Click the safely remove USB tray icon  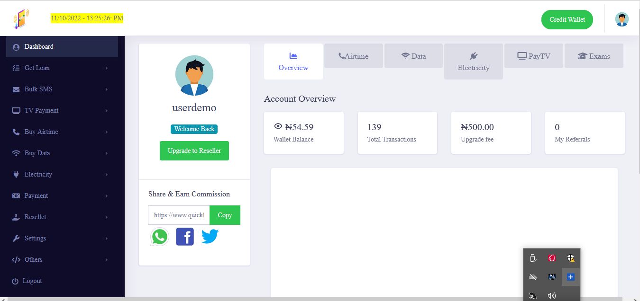533,258
